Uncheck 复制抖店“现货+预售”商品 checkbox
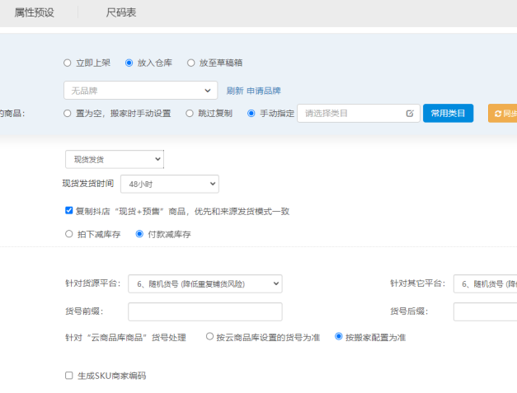 69,211
